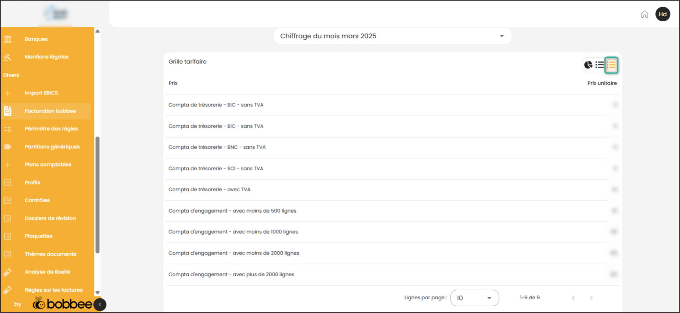This screenshot has width=680, height=313.
Task: Open the Chiffrage du mois mars 2025 dropdown
Action: tap(392, 36)
